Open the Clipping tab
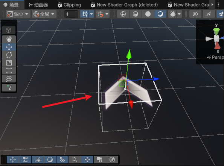224x166 pixels. click(x=69, y=5)
